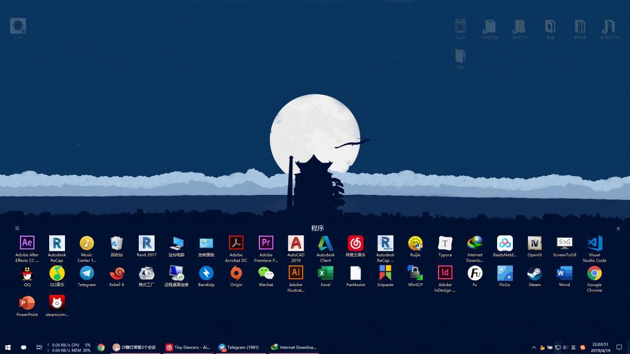Open Wechat icon
The height and width of the screenshot is (354, 630).
(x=266, y=276)
